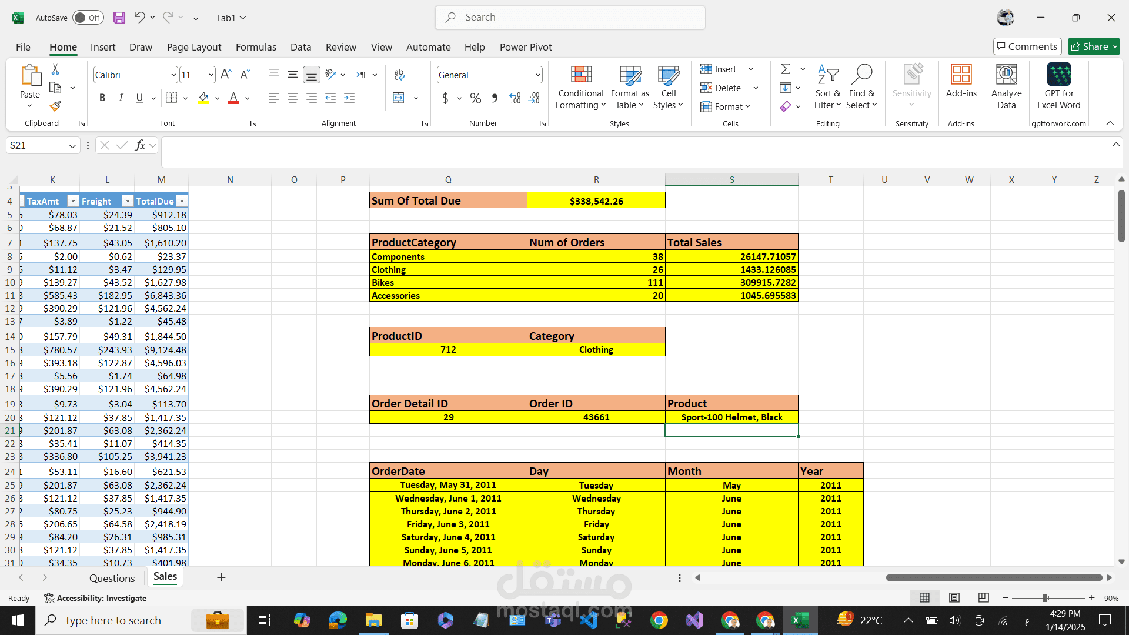Add a new sheet with plus icon
This screenshot has width=1129, height=635.
click(x=221, y=577)
